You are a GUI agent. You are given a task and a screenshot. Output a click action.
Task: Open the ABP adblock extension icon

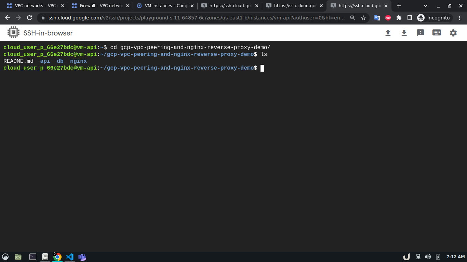[388, 18]
